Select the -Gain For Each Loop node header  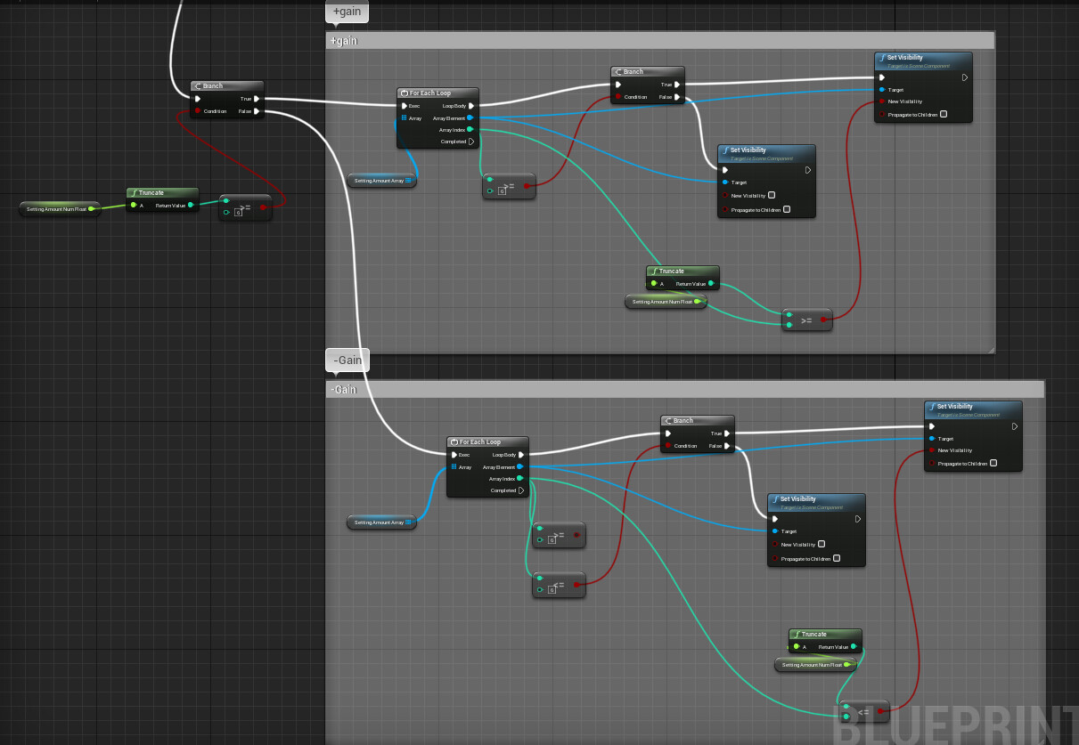coord(487,442)
